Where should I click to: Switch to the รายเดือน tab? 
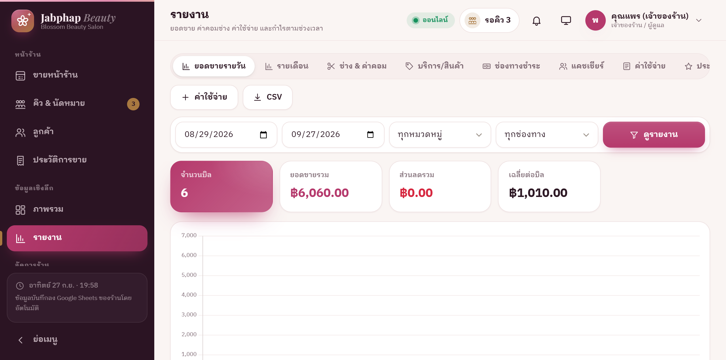tap(286, 66)
